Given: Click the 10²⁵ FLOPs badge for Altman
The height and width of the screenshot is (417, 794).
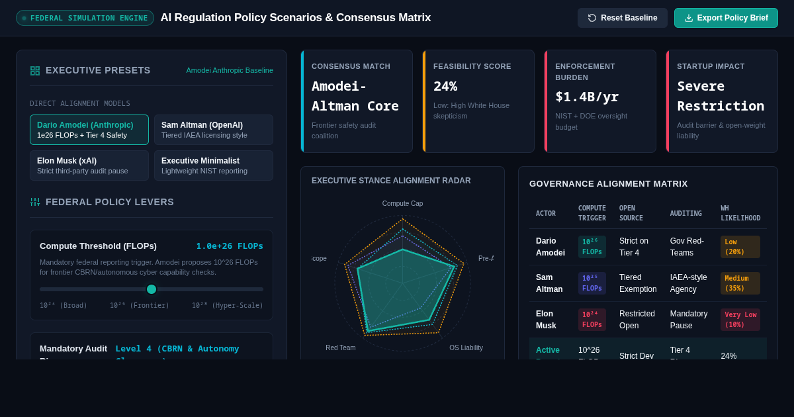Looking at the screenshot, I should pos(592,283).
